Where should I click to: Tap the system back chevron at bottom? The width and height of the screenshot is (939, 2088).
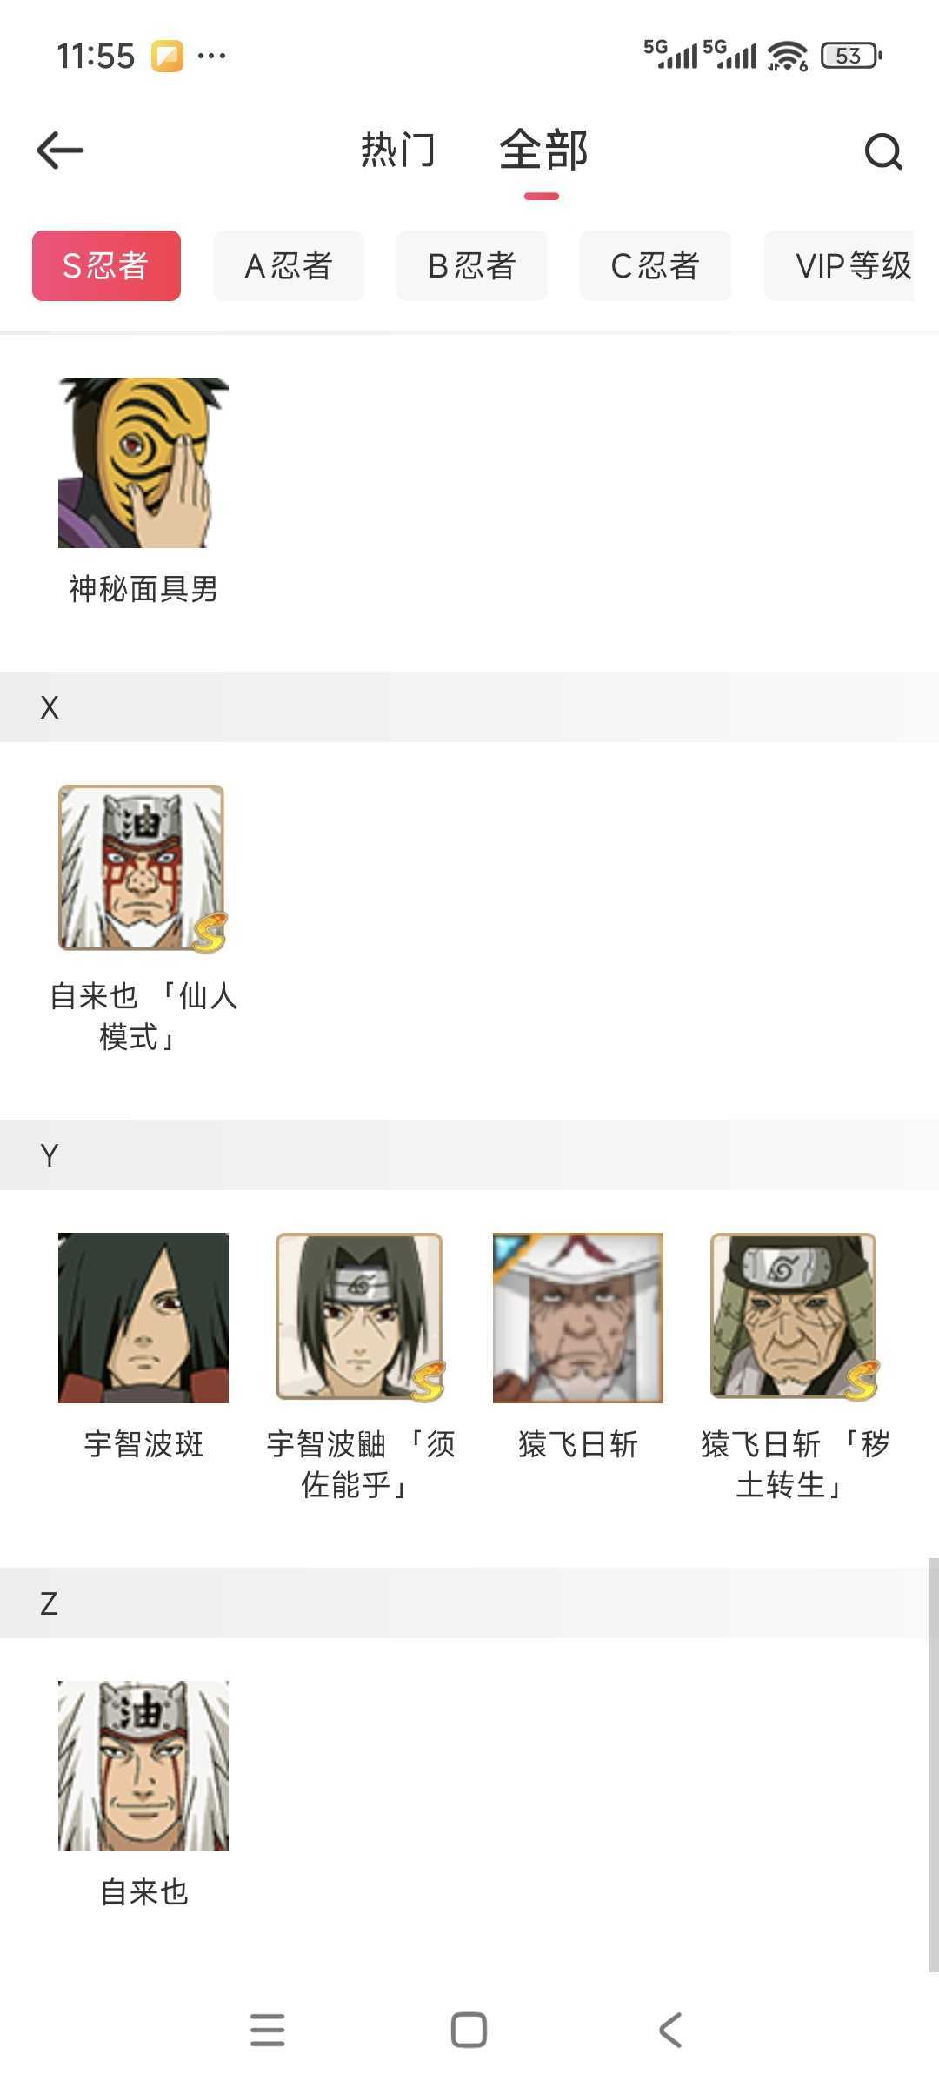[670, 2030]
